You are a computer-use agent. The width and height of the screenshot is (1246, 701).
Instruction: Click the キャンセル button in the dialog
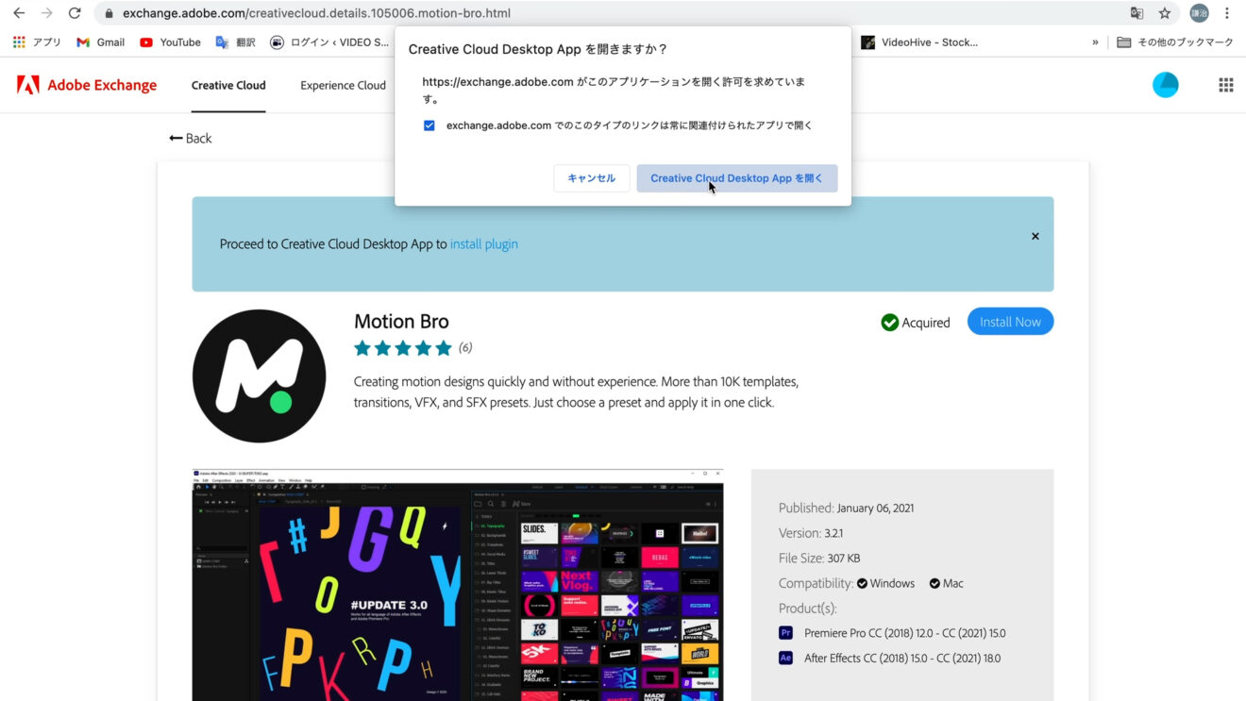point(592,178)
